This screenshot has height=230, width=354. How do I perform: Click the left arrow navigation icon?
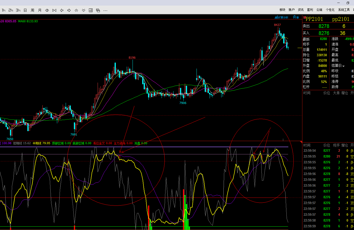pyautogui.click(x=62, y=10)
